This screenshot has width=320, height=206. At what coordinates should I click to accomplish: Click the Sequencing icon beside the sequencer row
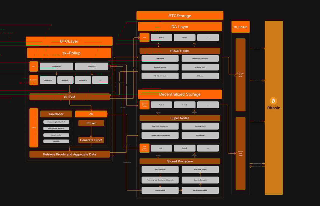coord(33,80)
